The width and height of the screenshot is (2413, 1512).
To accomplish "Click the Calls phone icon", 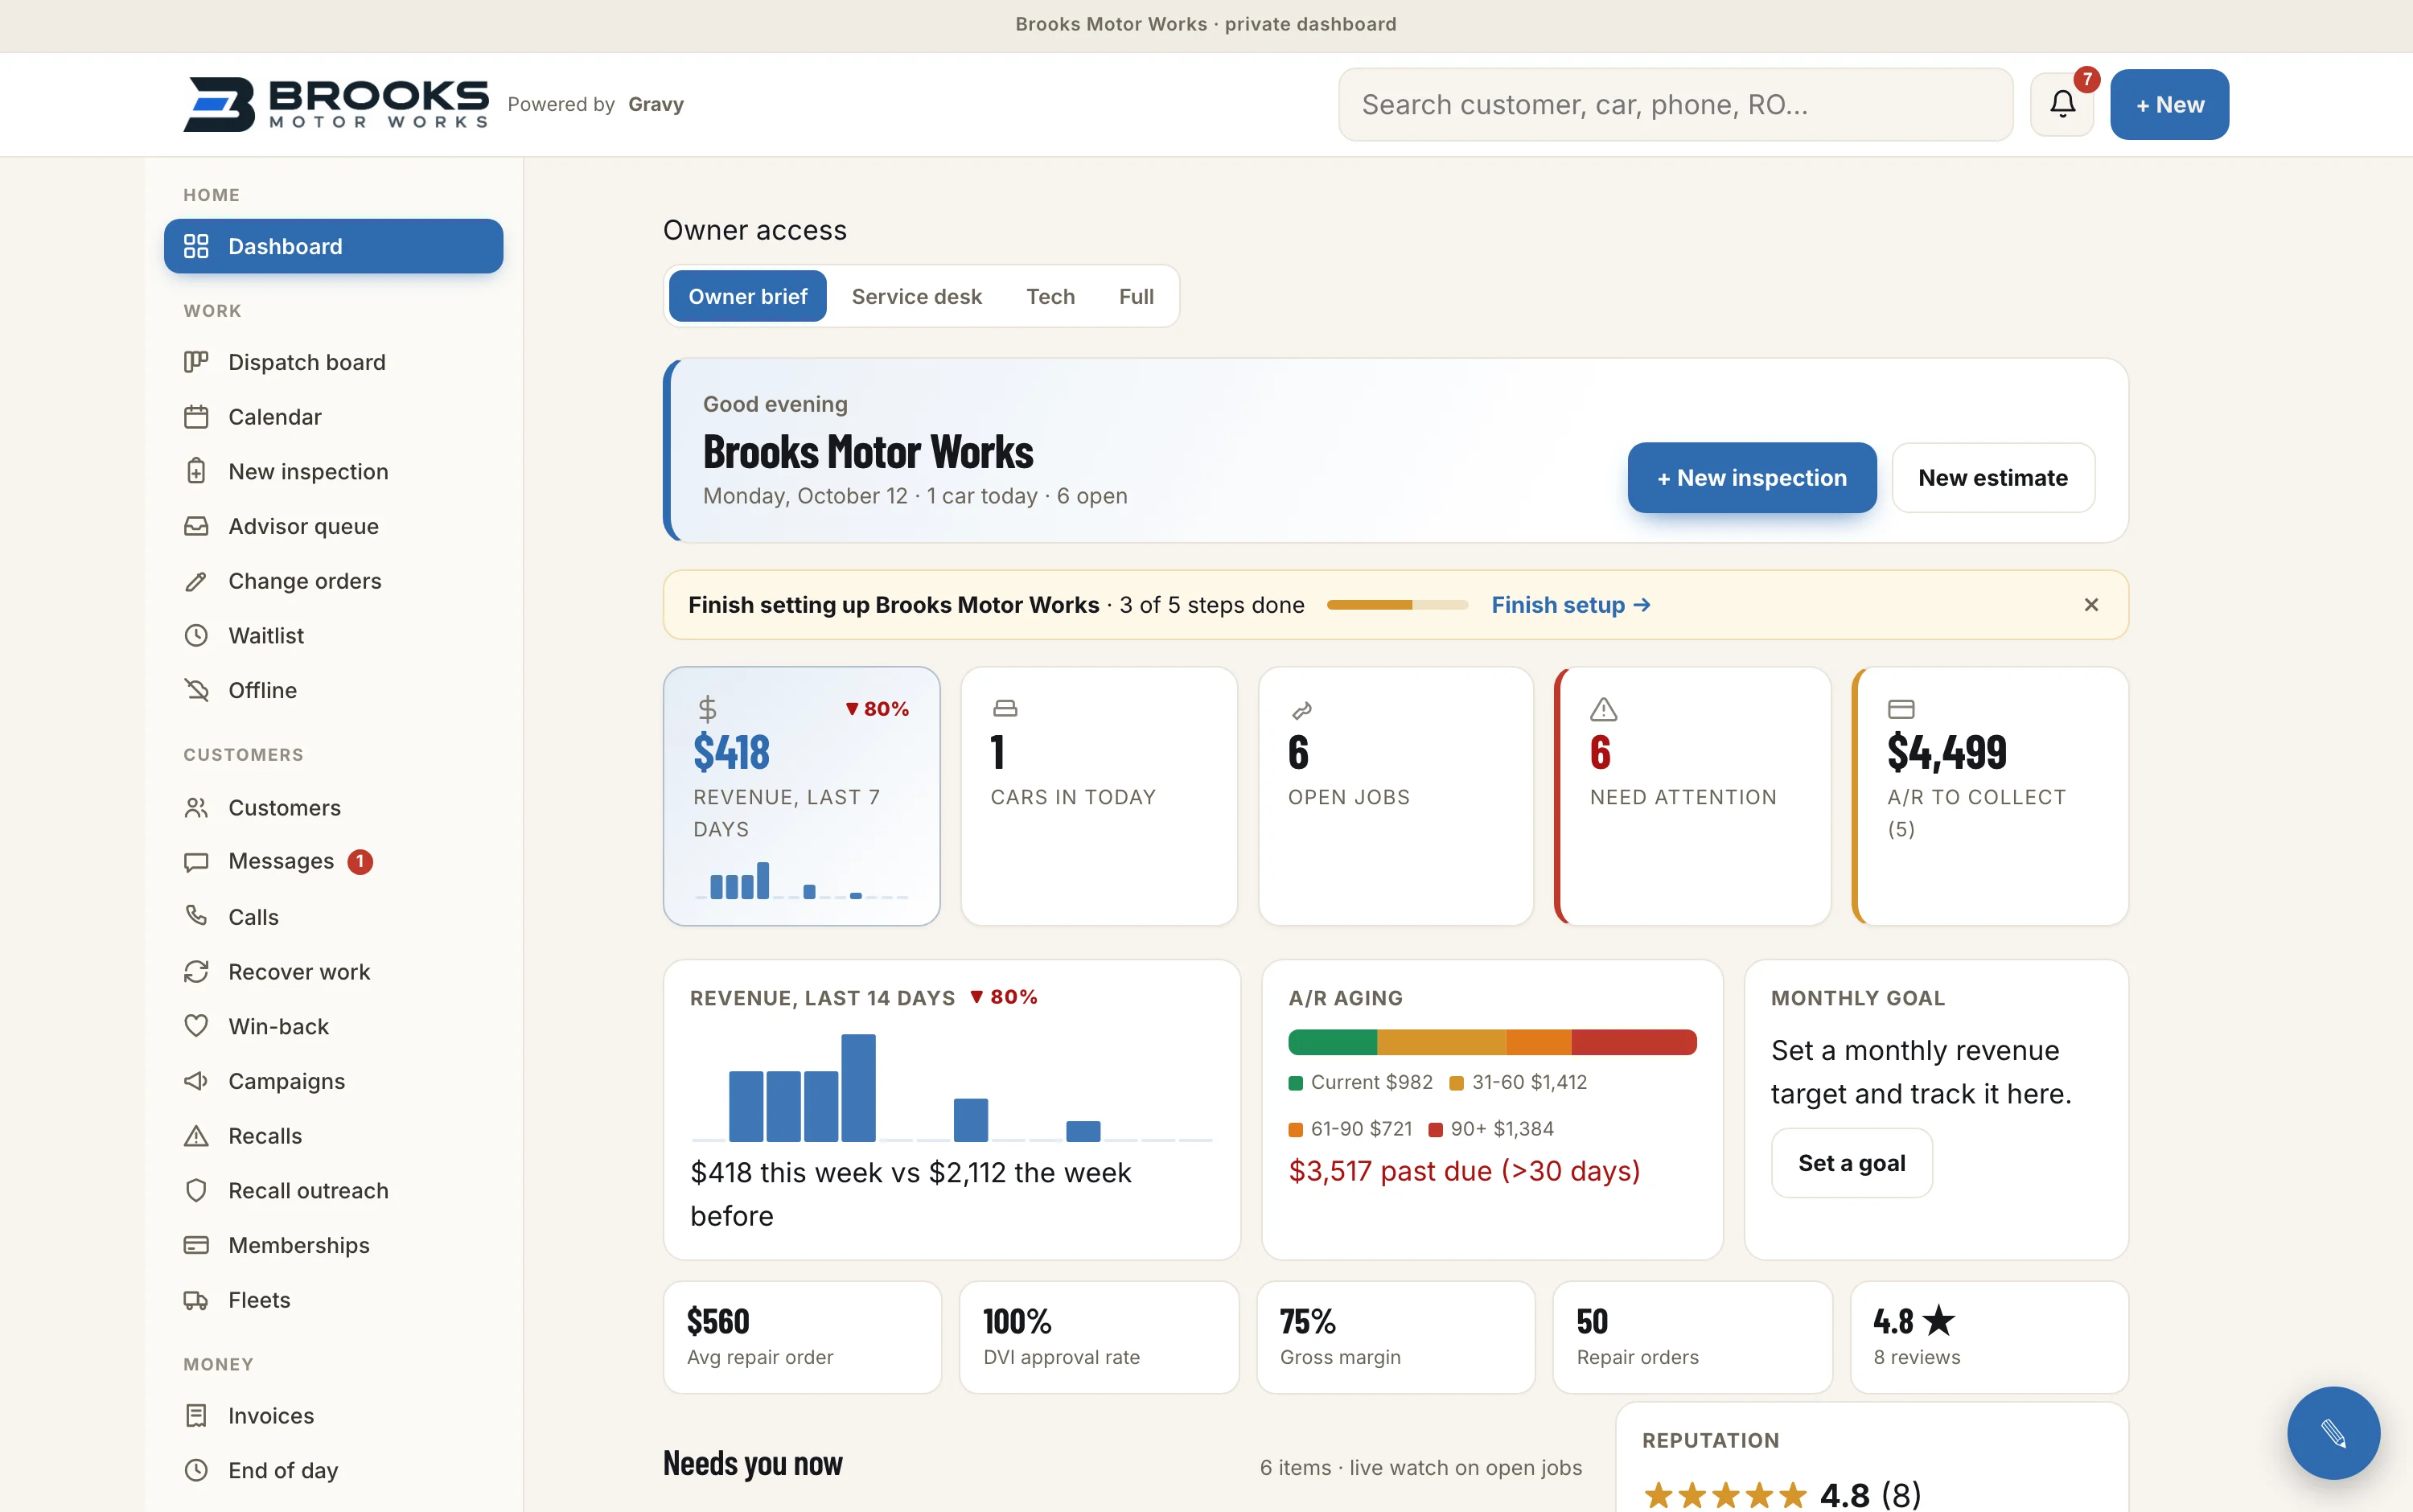I will point(196,916).
